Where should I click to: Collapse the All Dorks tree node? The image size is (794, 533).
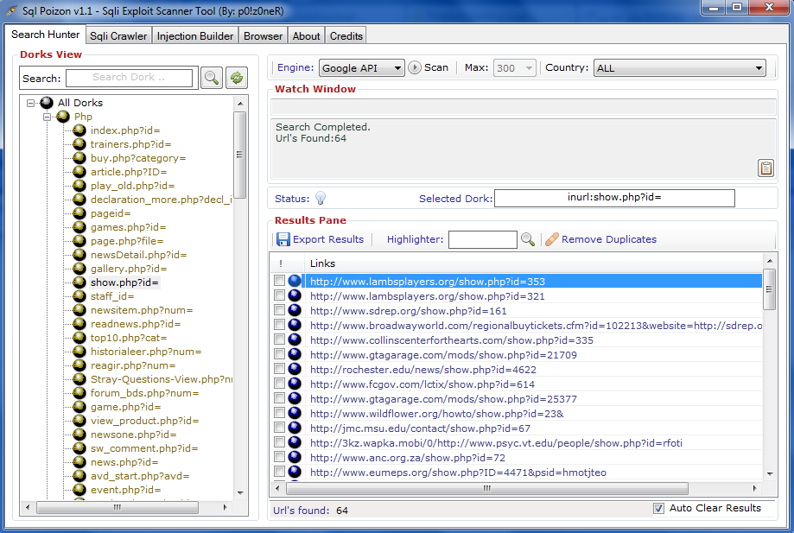click(31, 103)
